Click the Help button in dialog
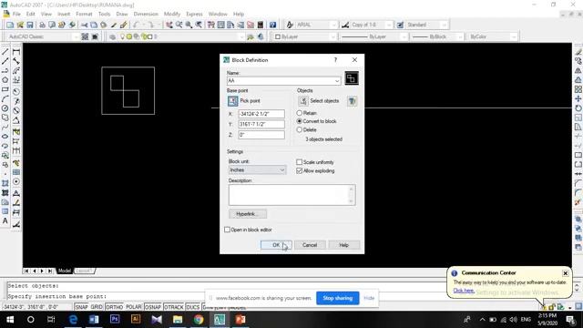 (344, 245)
